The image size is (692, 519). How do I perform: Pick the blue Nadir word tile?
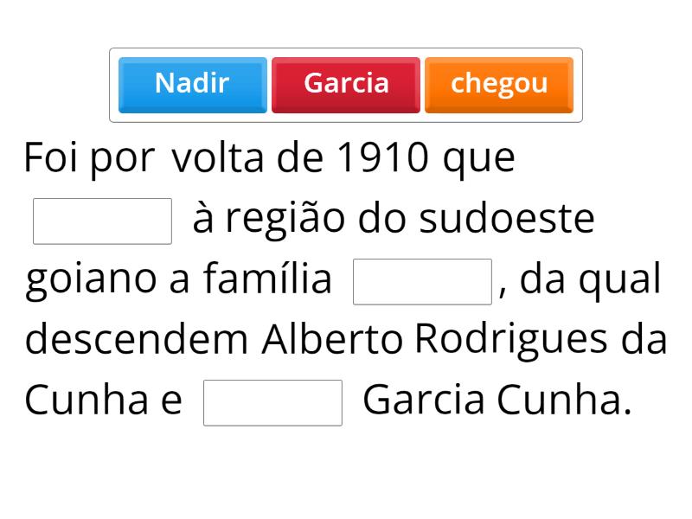pos(192,84)
